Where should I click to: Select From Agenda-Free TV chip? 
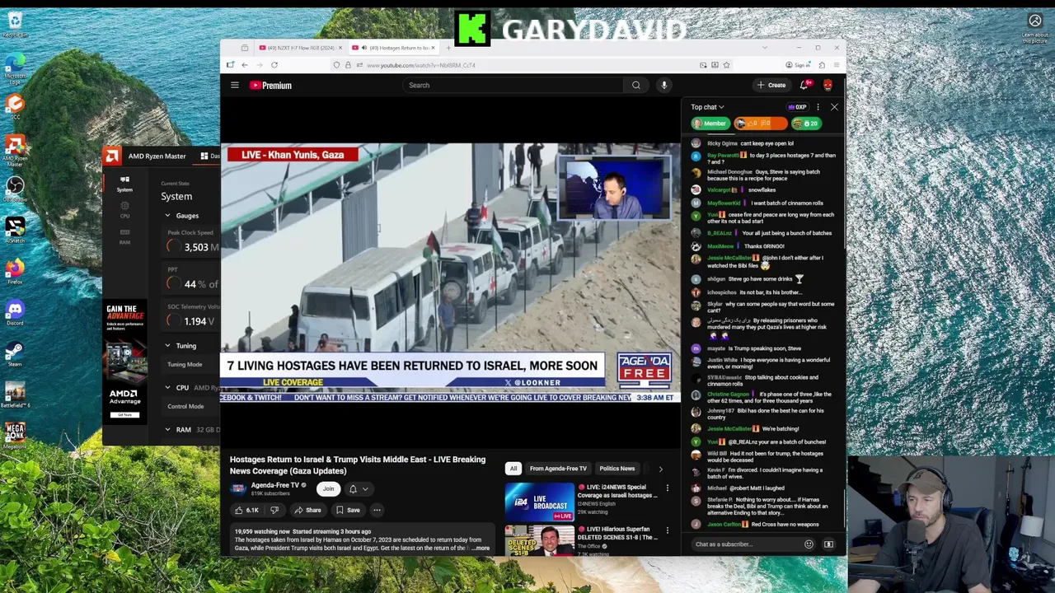click(x=558, y=469)
